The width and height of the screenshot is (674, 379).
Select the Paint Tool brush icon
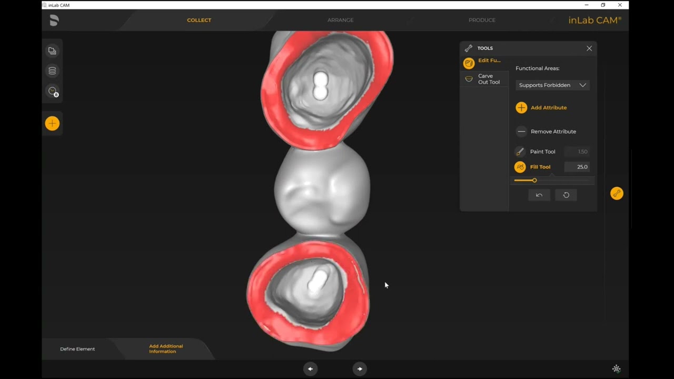pyautogui.click(x=520, y=152)
